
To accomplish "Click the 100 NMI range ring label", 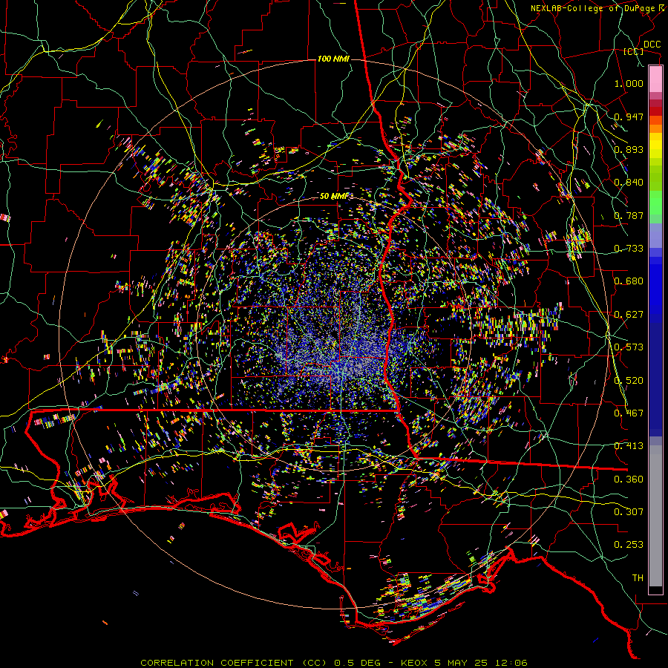I will pyautogui.click(x=333, y=59).
